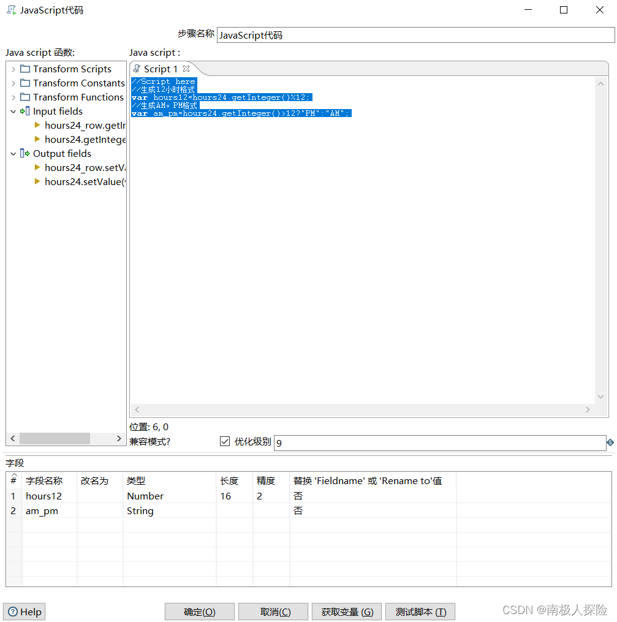Click arrow icon beside hours24.setValue output item

pos(37,181)
